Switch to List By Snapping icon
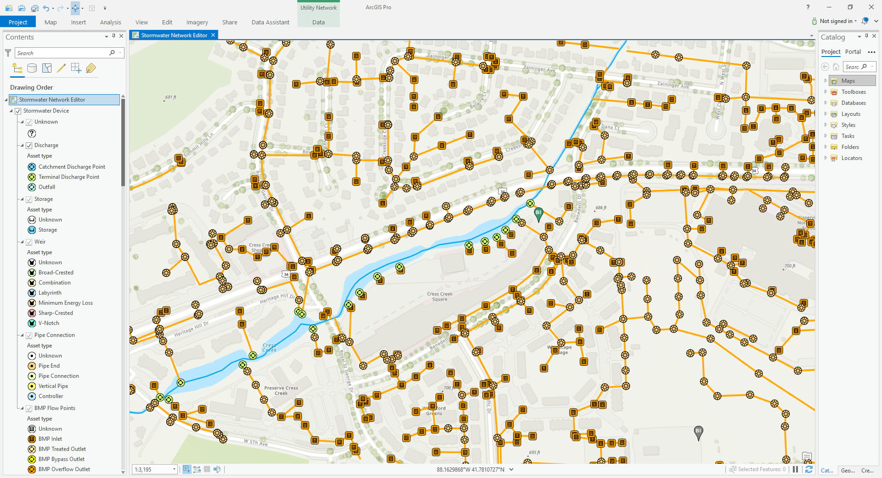882x478 pixels. click(x=76, y=68)
